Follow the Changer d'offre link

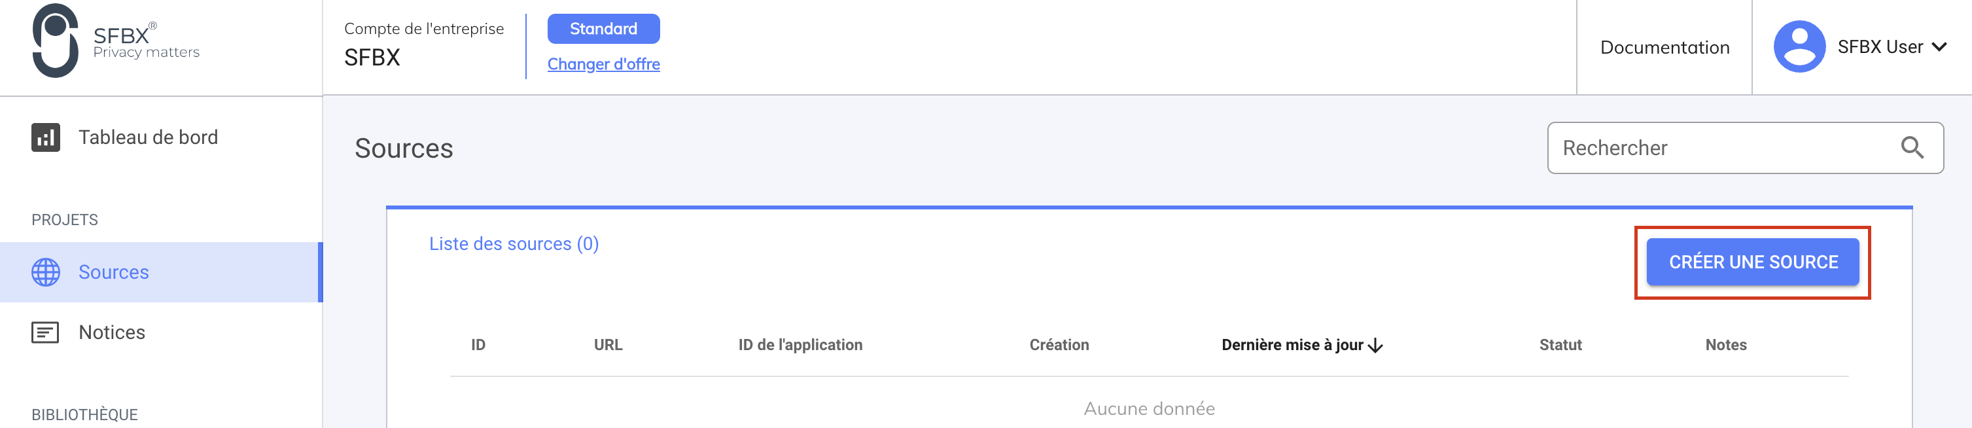click(603, 64)
